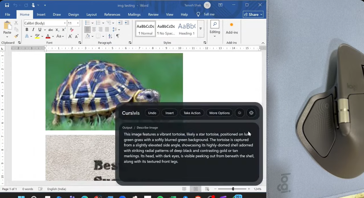Show paragraph marks with pilcrow icon

tap(118, 36)
